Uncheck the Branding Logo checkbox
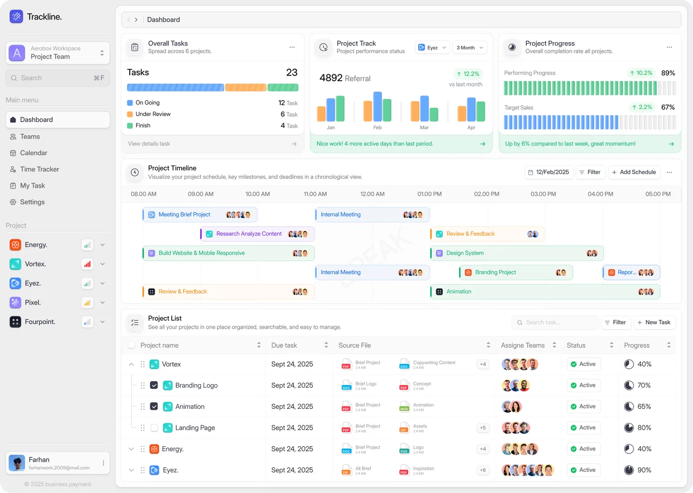The image size is (693, 493). pyautogui.click(x=154, y=386)
